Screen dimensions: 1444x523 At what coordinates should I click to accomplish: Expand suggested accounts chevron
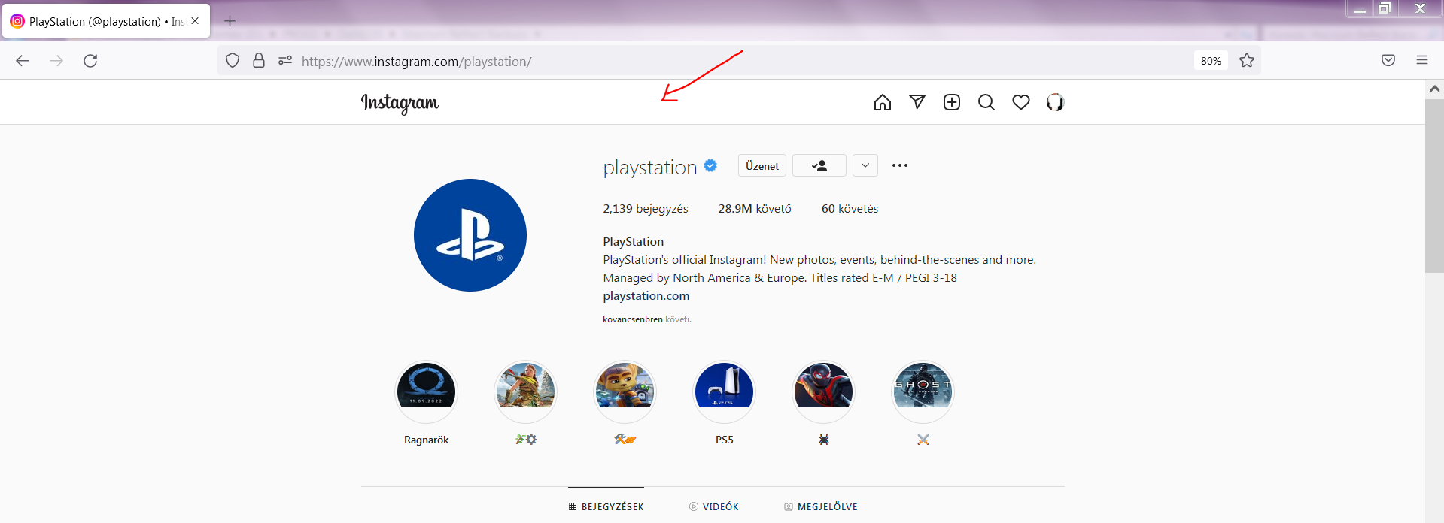[865, 165]
